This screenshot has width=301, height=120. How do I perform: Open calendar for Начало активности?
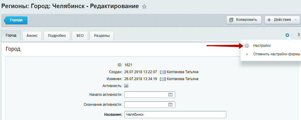(x=170, y=94)
